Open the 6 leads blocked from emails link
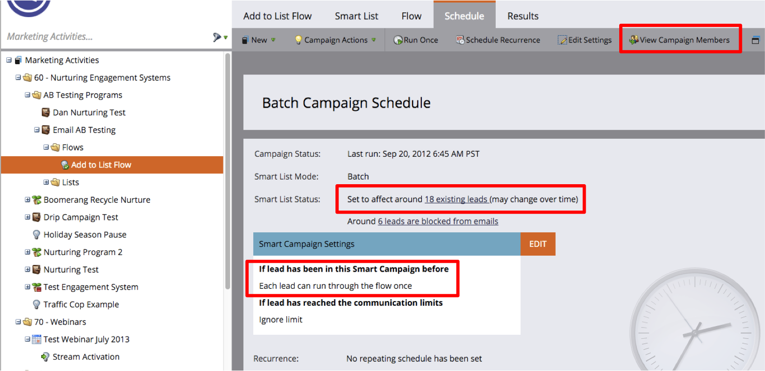Screen dimensions: 765x371 (x=438, y=221)
